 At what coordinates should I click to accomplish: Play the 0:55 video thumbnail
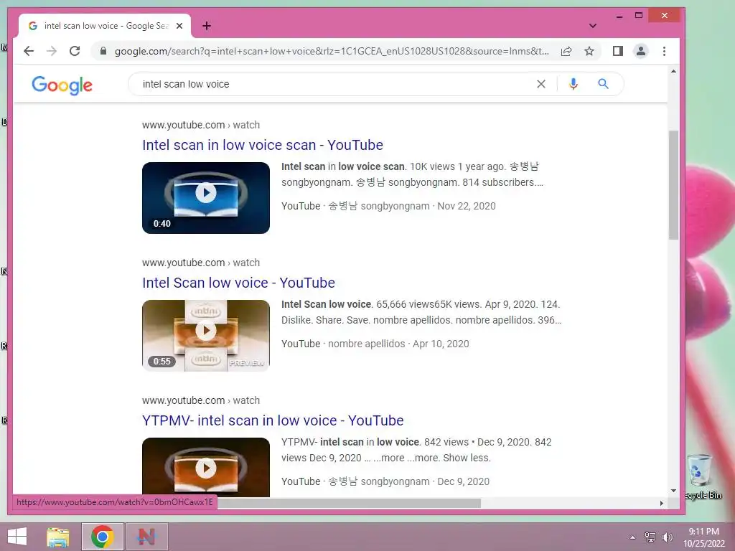(x=206, y=336)
